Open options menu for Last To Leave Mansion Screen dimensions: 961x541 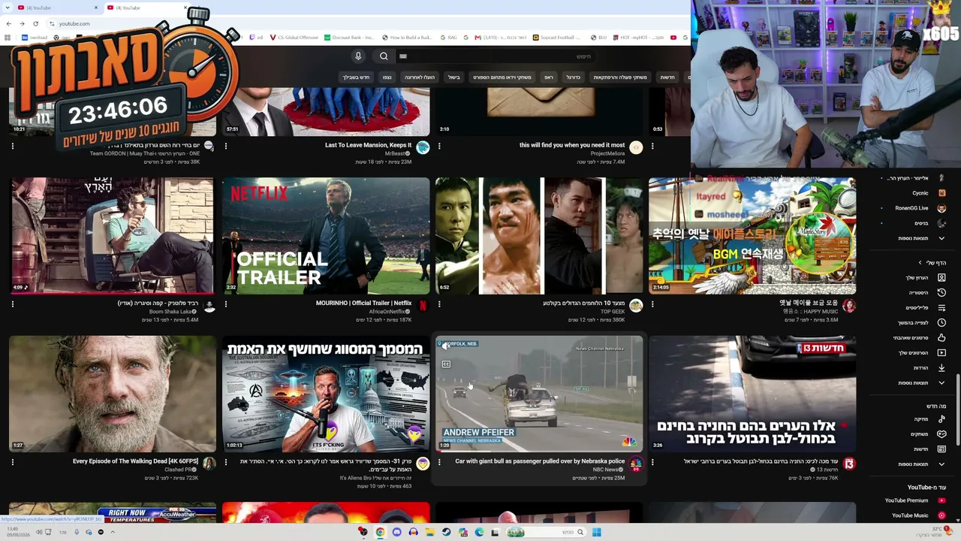tap(226, 146)
